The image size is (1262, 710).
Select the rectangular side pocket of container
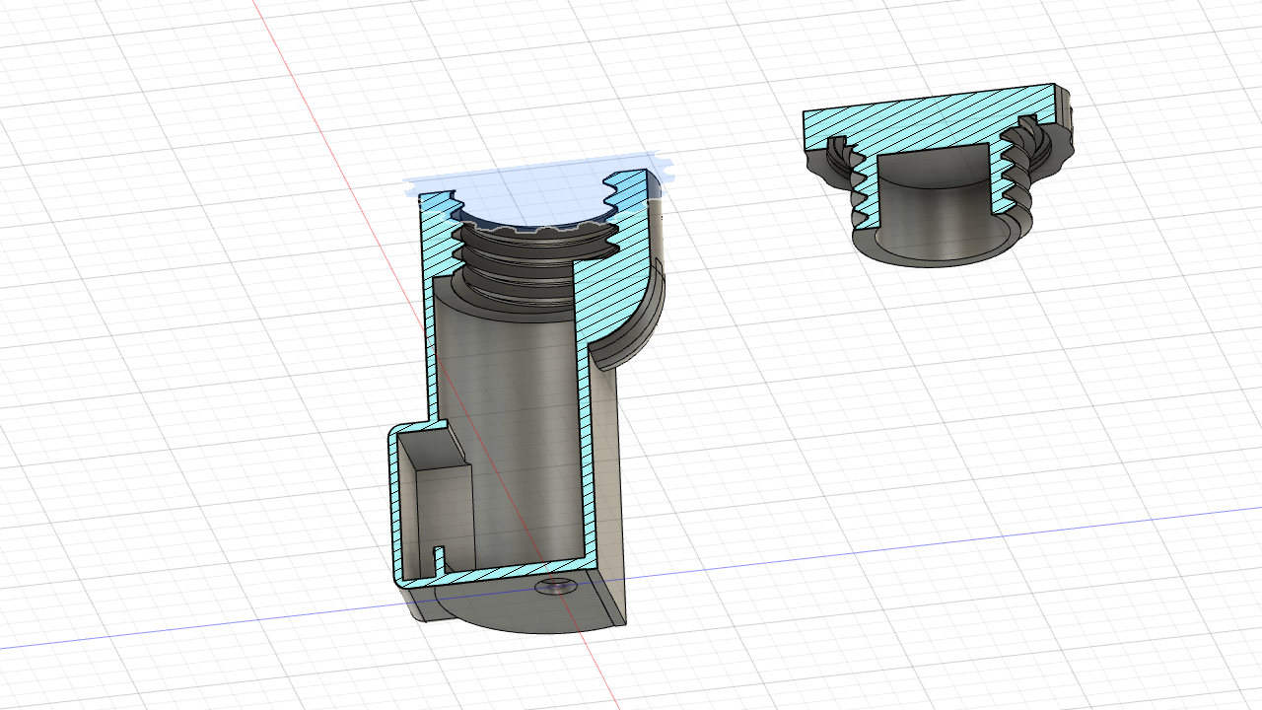click(x=435, y=503)
